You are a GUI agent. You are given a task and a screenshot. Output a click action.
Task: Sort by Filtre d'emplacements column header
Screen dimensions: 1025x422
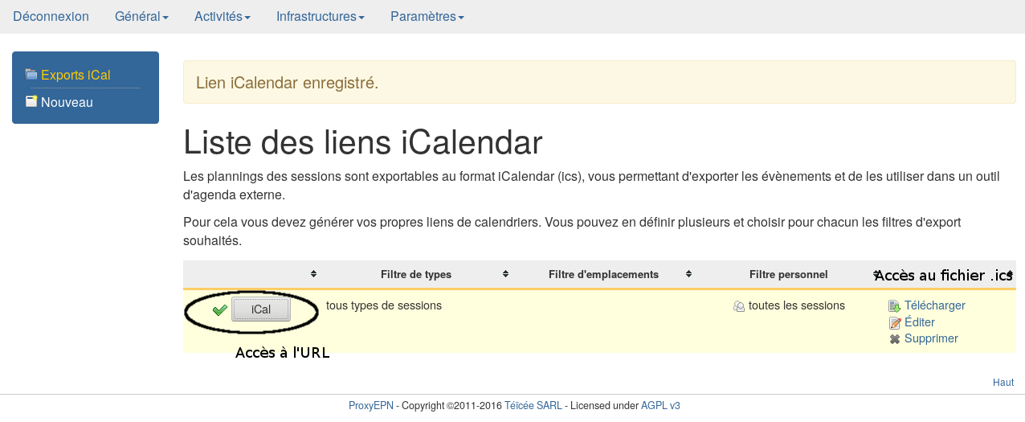(603, 274)
